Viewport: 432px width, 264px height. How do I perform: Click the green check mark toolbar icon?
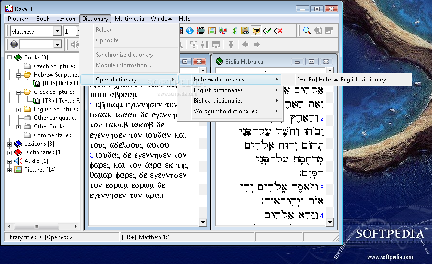coord(267,31)
